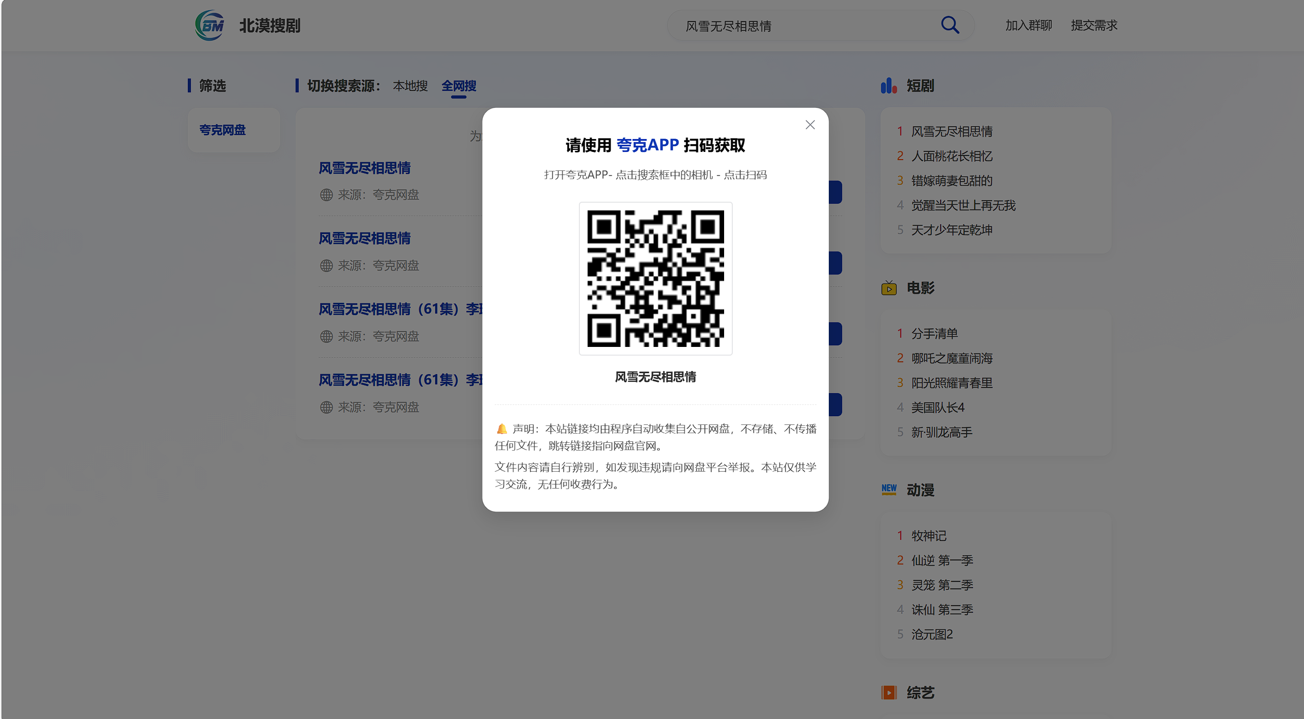Open 天才少年定乾坤

[952, 230]
